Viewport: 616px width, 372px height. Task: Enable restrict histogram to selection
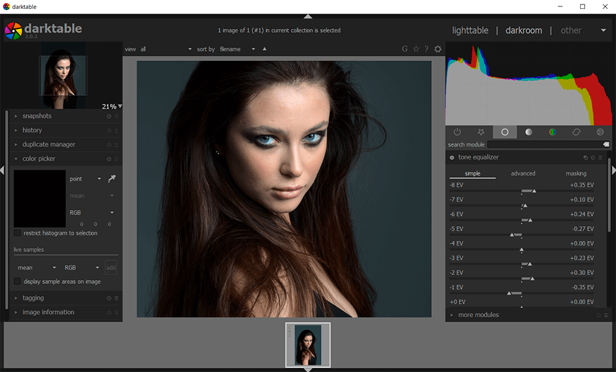pos(17,233)
